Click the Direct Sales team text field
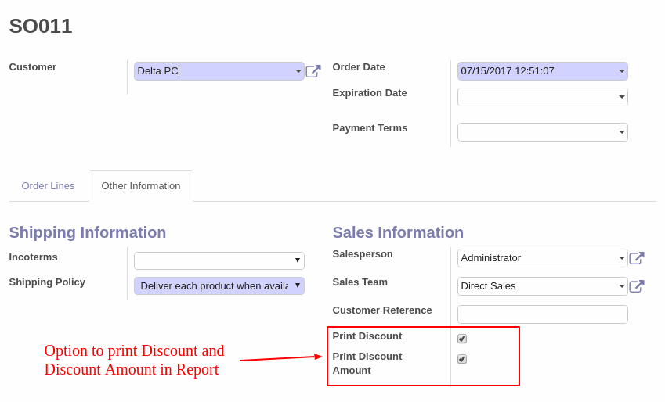This screenshot has height=402, width=665. coord(537,286)
